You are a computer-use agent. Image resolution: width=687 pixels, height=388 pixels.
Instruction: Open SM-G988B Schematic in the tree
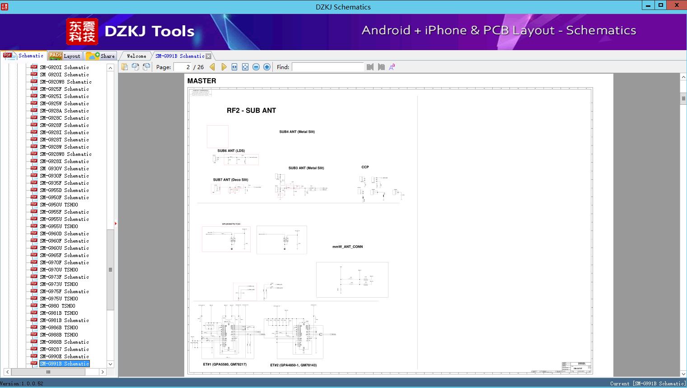tap(64, 342)
